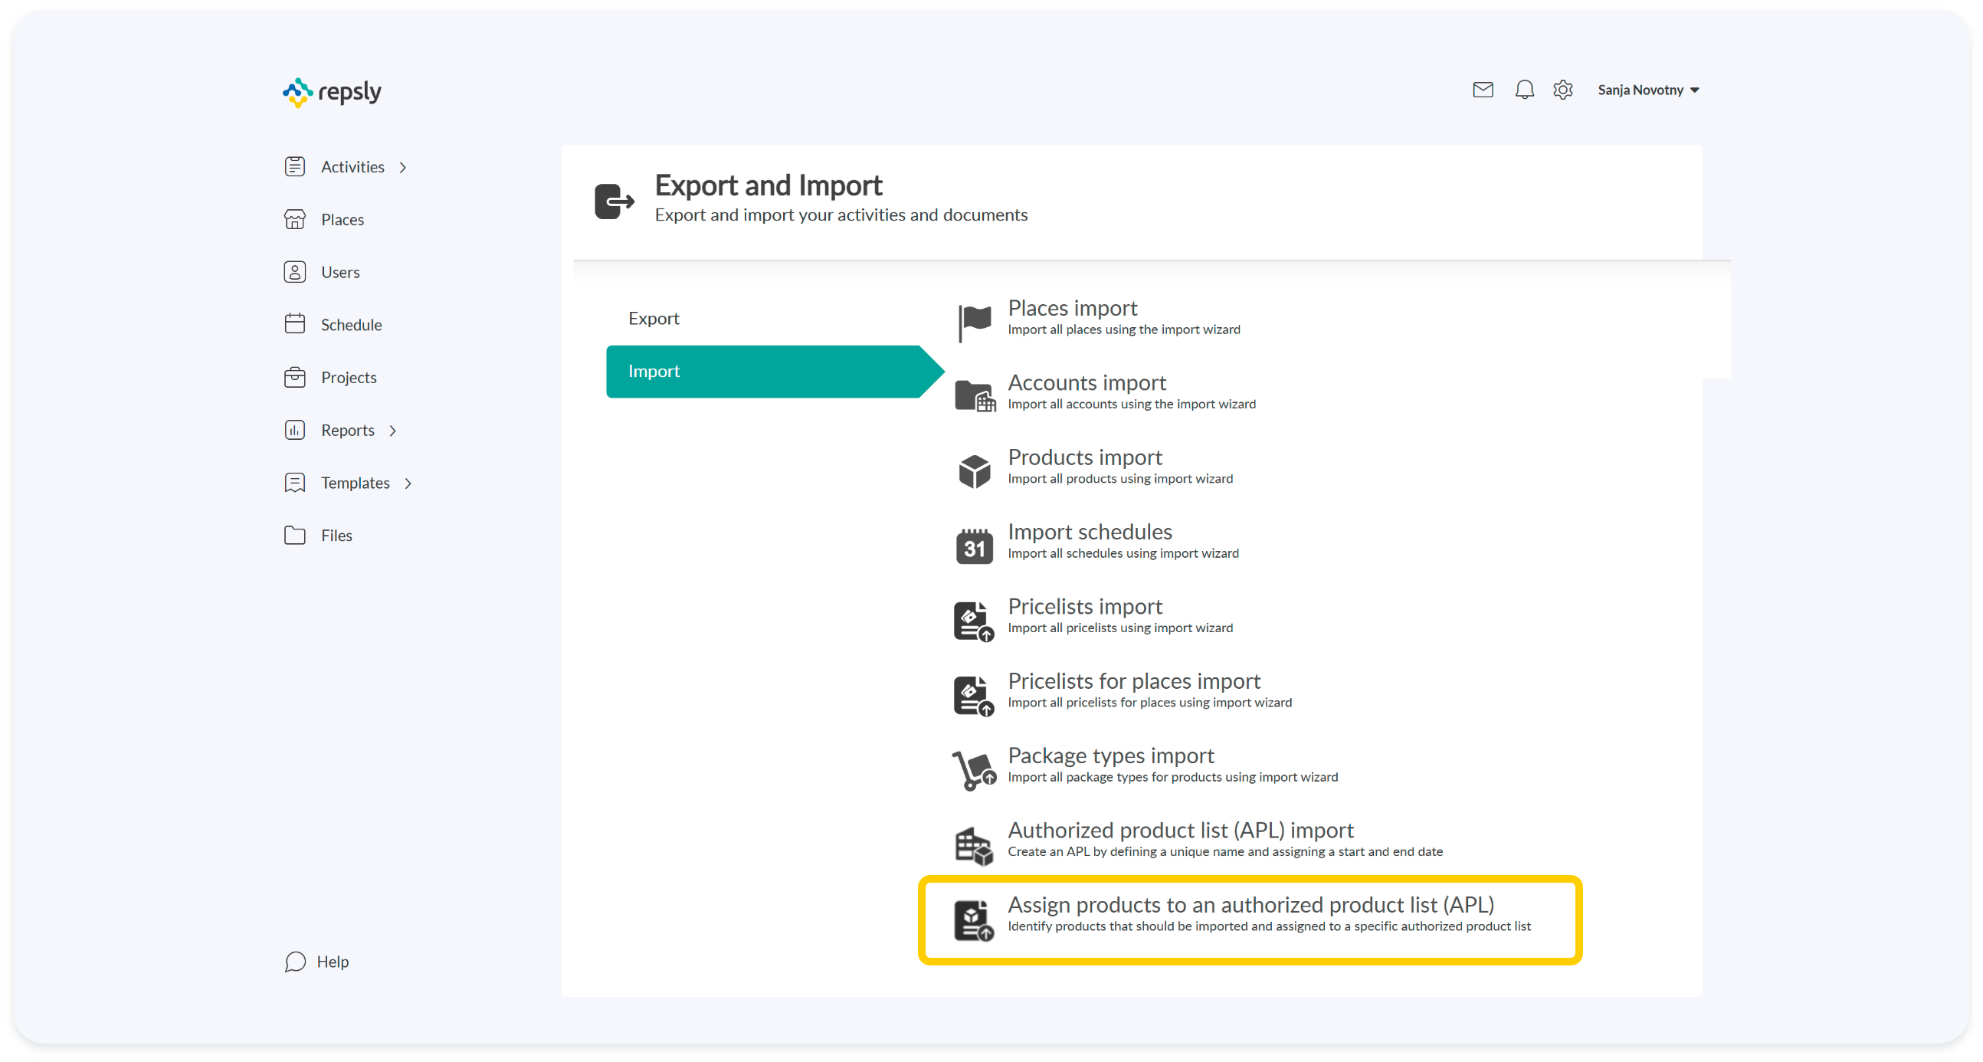Click the Products import box icon
Viewport: 1983px width, 1062px height.
coord(975,470)
